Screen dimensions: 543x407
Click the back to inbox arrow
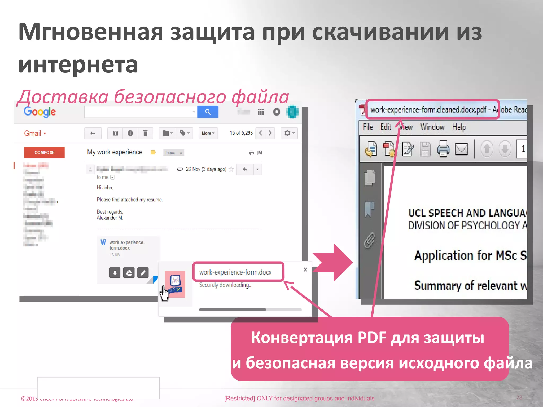pyautogui.click(x=93, y=133)
